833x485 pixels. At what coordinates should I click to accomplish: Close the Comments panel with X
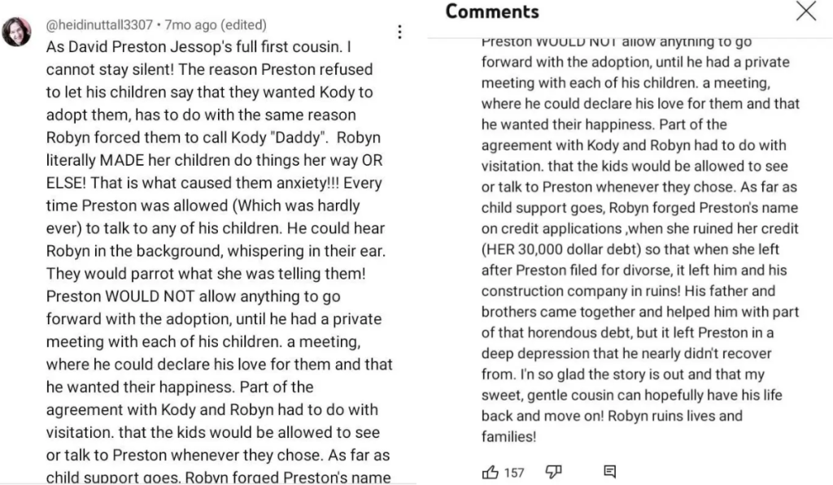pos(805,11)
